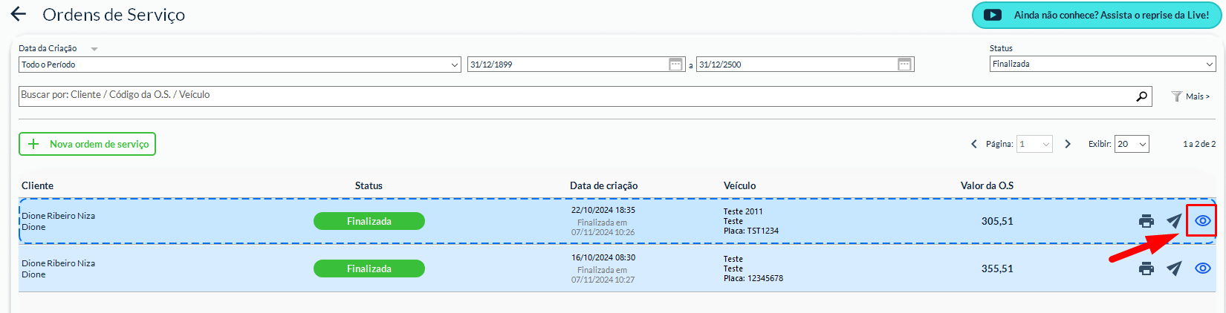Click the search magnifier icon
Image resolution: width=1226 pixels, height=313 pixels.
1141,96
